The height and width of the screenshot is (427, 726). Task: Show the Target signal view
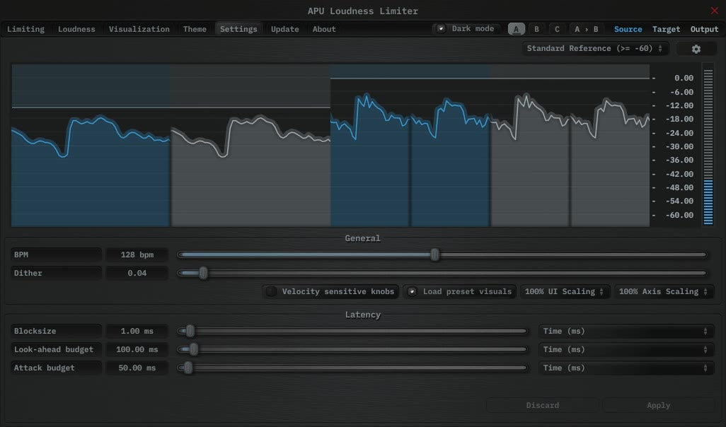pyautogui.click(x=667, y=29)
